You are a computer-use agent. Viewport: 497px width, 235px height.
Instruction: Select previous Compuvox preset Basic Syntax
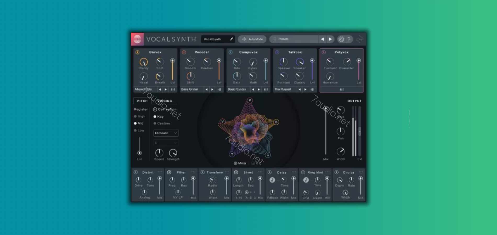(x=253, y=89)
